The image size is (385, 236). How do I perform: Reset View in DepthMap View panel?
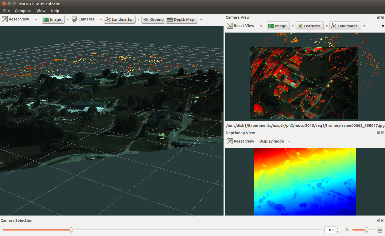[241, 141]
